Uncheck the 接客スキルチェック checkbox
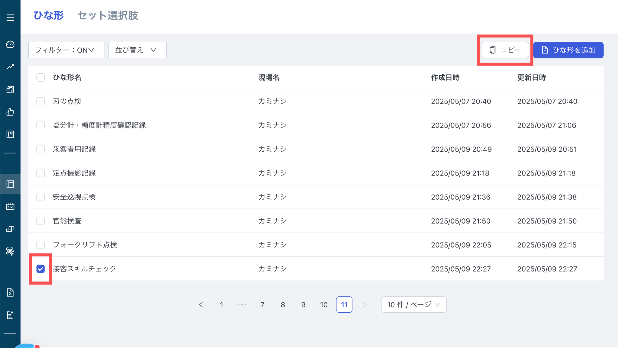The image size is (619, 348). [41, 269]
